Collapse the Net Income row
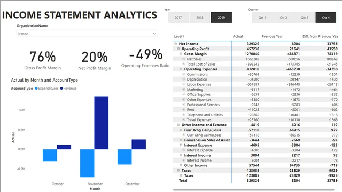 click(x=176, y=44)
